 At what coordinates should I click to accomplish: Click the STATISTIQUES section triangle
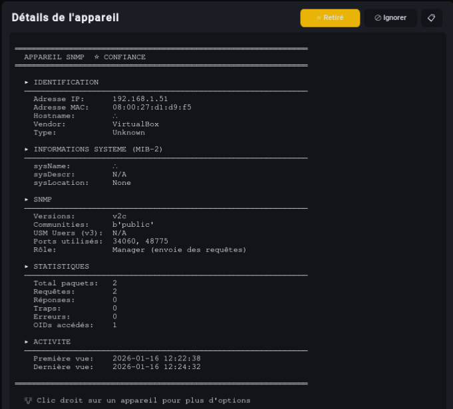(x=27, y=267)
